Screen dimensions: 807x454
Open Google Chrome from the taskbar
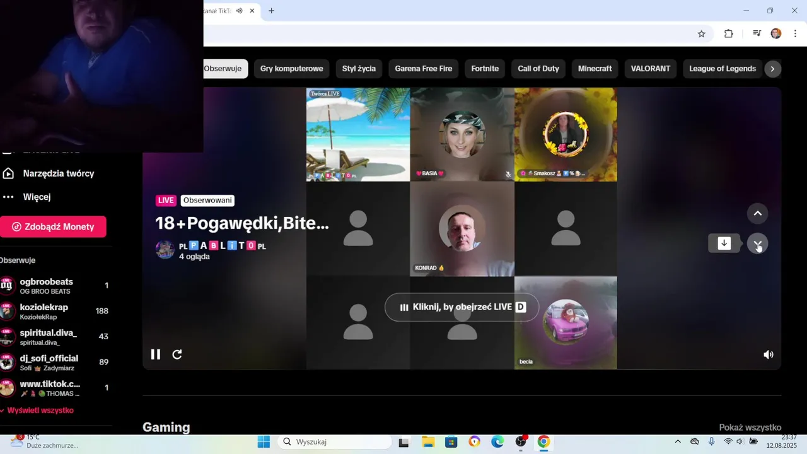click(543, 442)
